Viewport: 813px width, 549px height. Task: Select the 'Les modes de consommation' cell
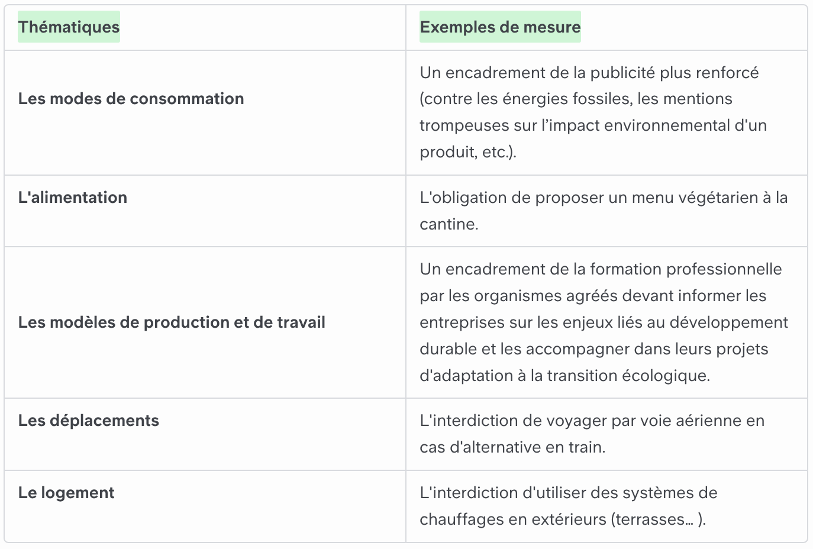(131, 99)
